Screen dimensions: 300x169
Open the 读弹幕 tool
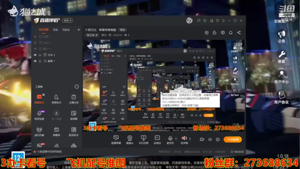pos(73,115)
